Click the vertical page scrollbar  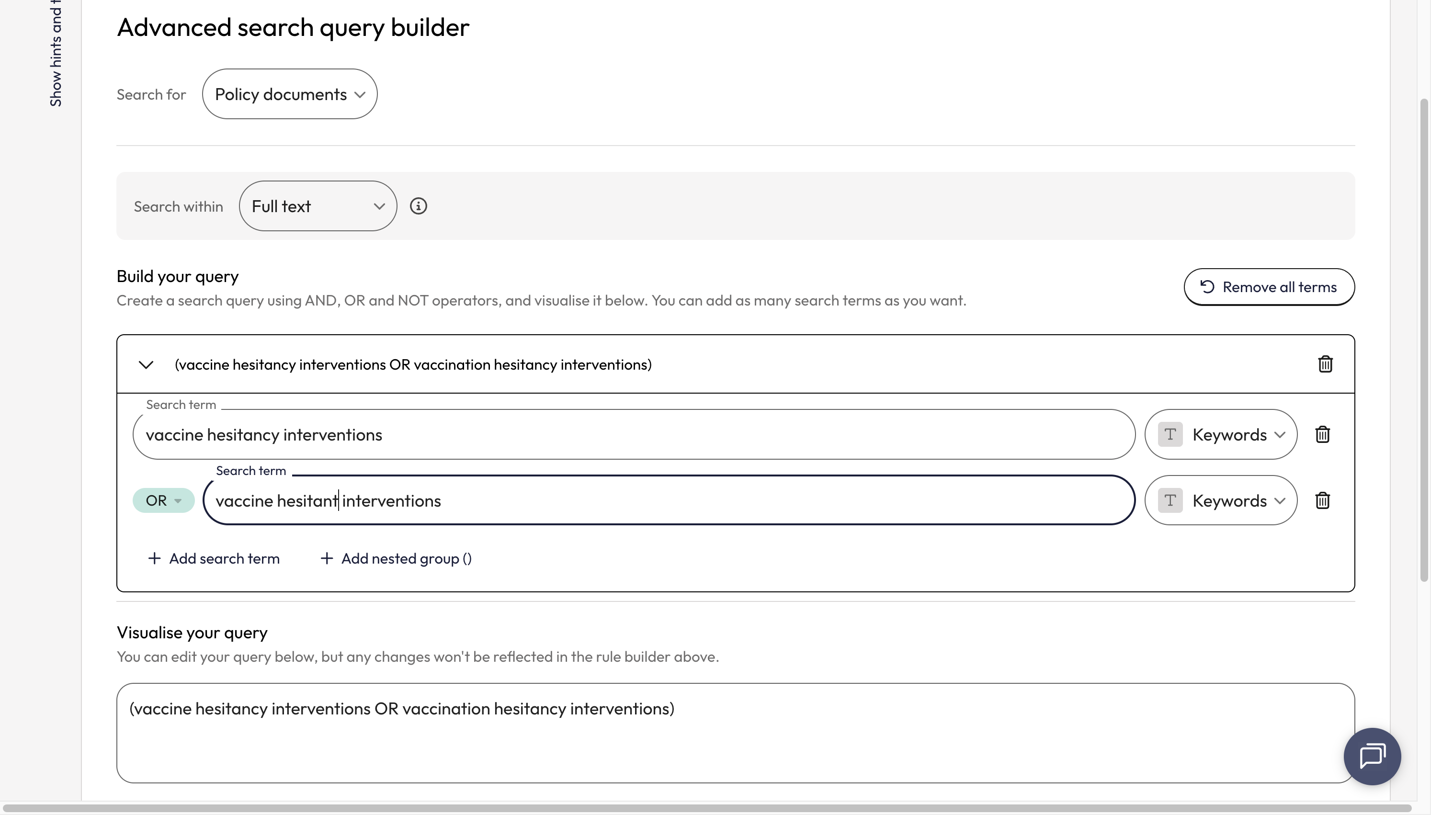tap(1424, 340)
